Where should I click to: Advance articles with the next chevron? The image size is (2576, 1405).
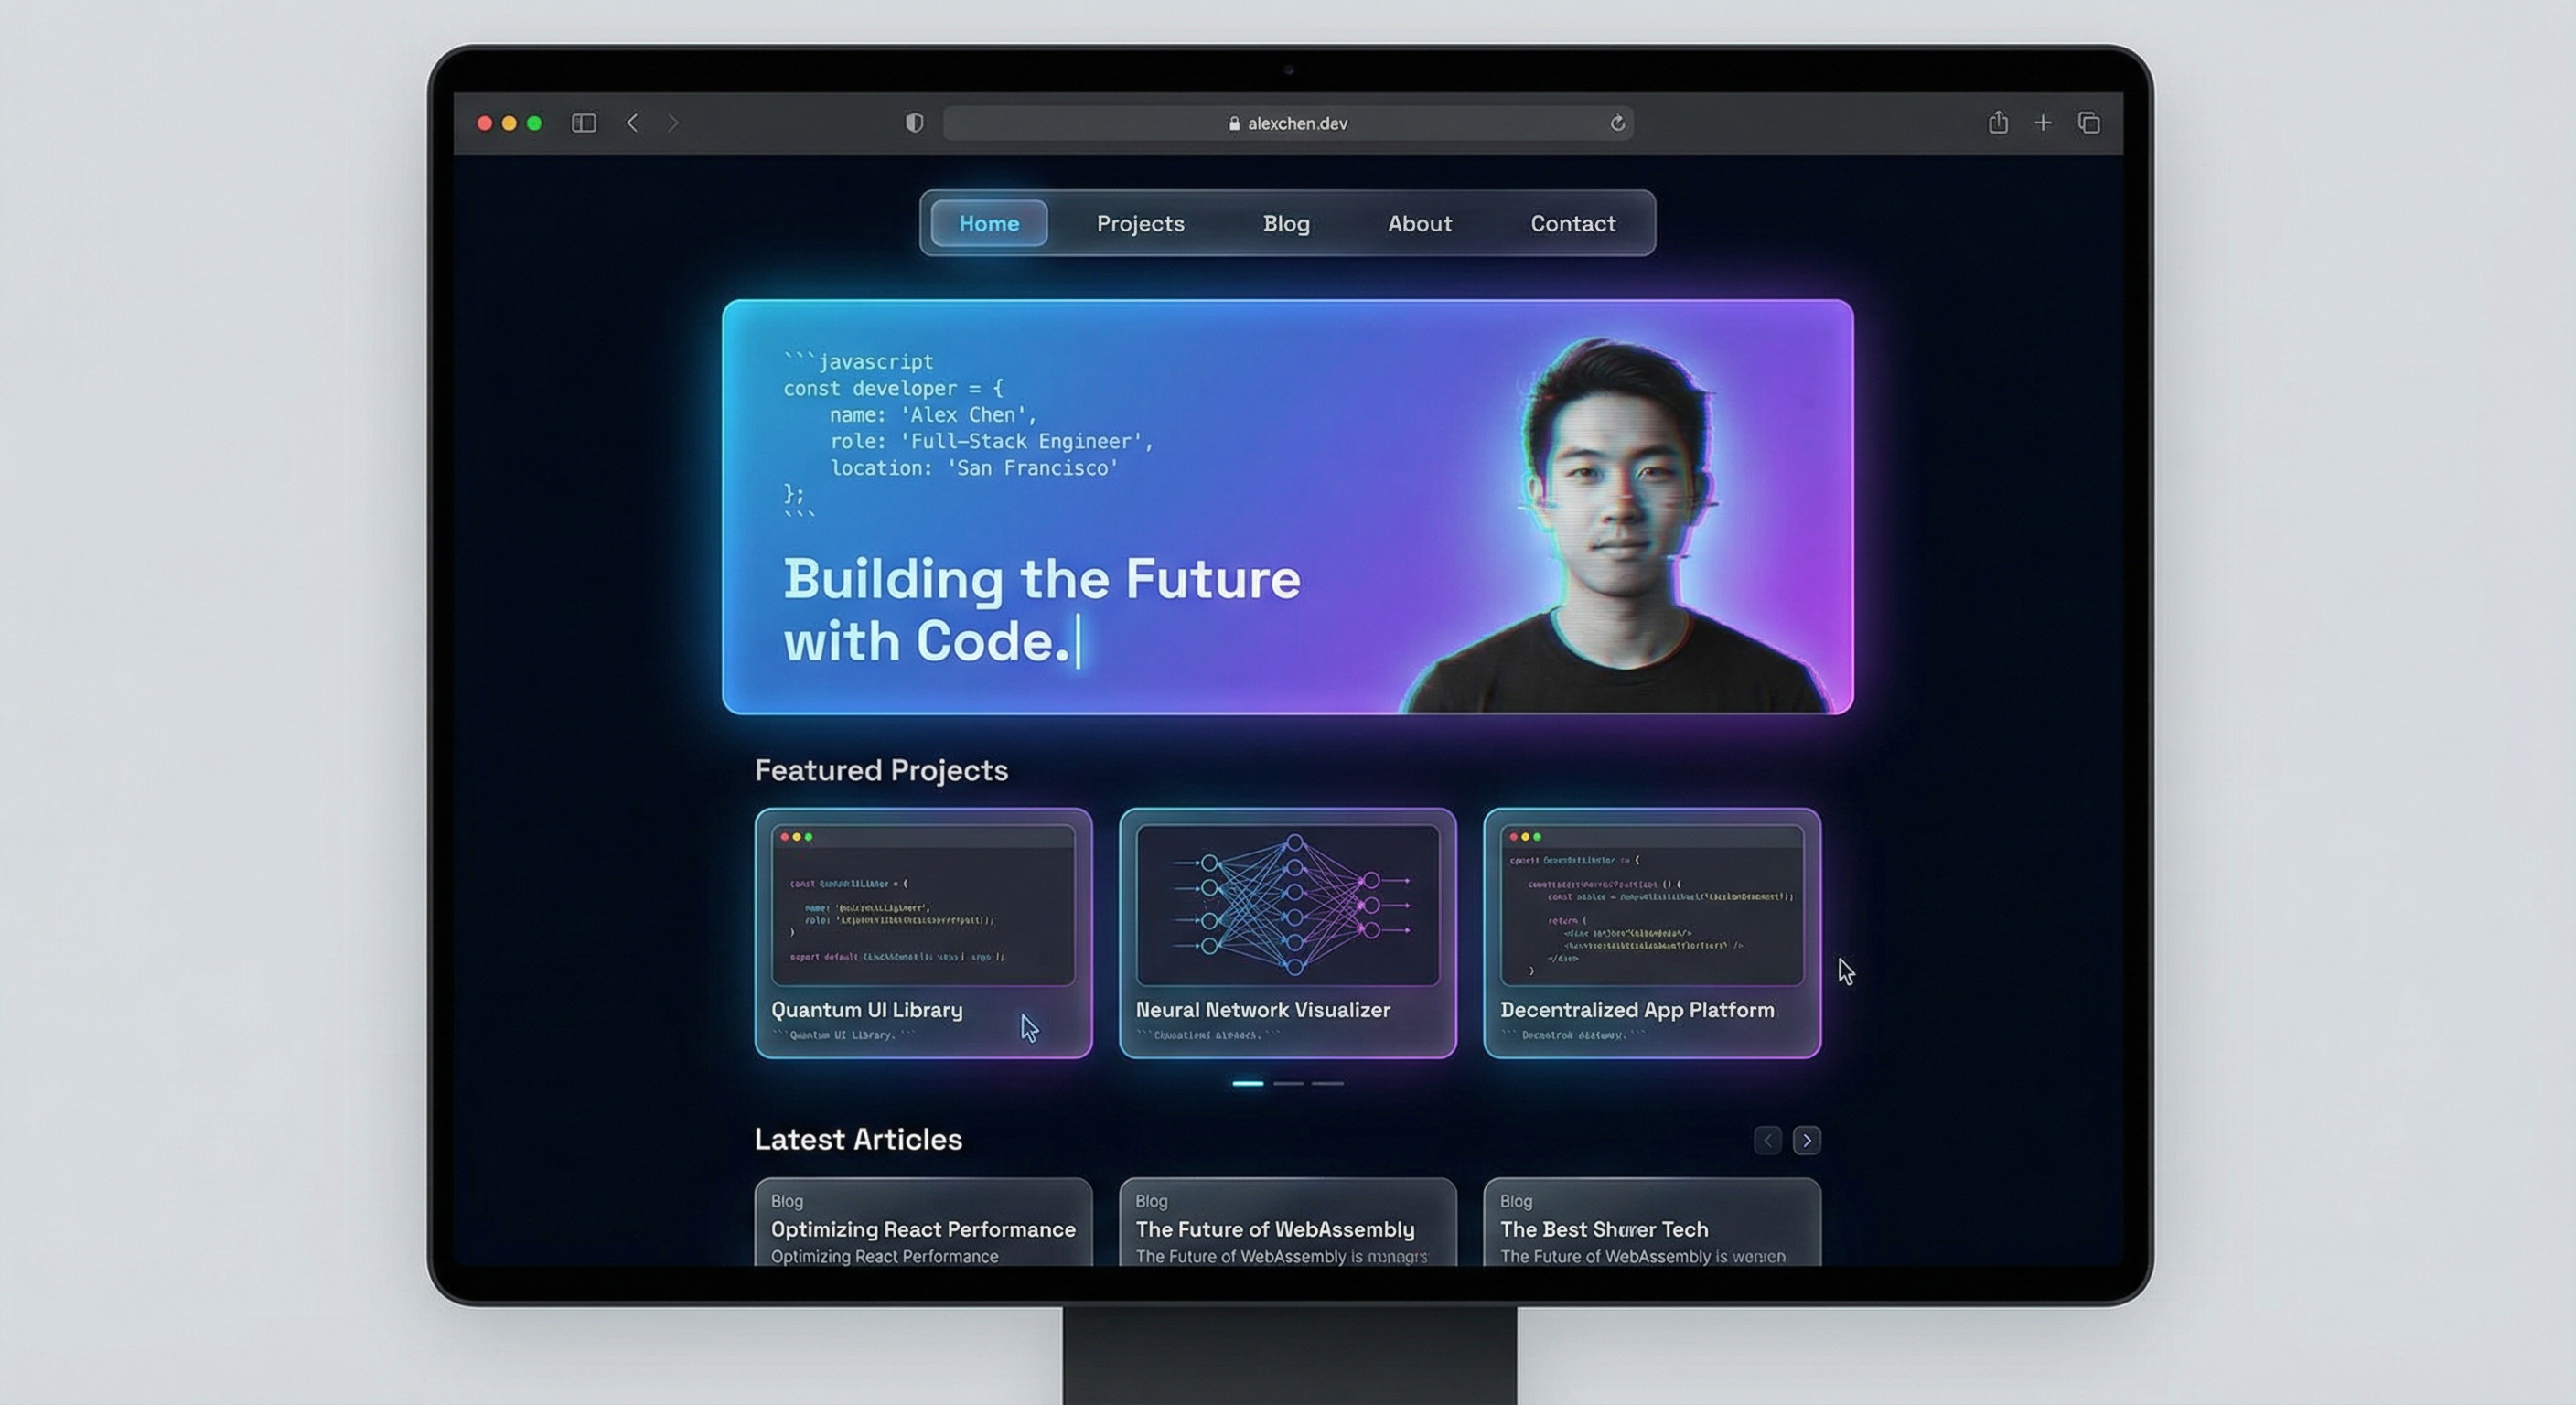1807,1140
